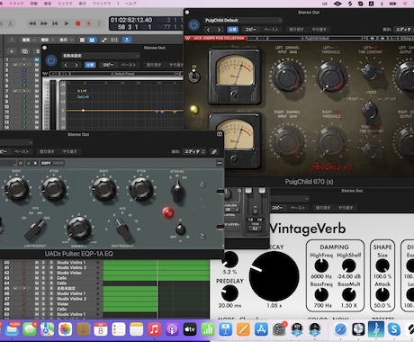The image size is (414, 342).
Task: Open the View dropdown in tracks toolbar
Action: (66, 40)
